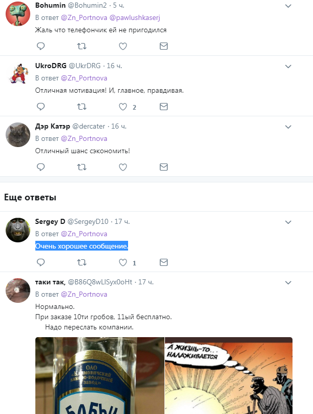This screenshot has width=313, height=414.
Task: Open @pawlushkaserj mention link
Action: [135, 18]
